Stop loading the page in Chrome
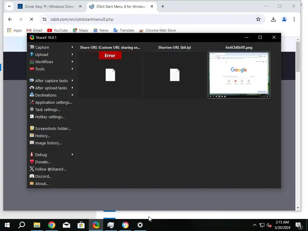The width and height of the screenshot is (308, 231). pyautogui.click(x=31, y=19)
